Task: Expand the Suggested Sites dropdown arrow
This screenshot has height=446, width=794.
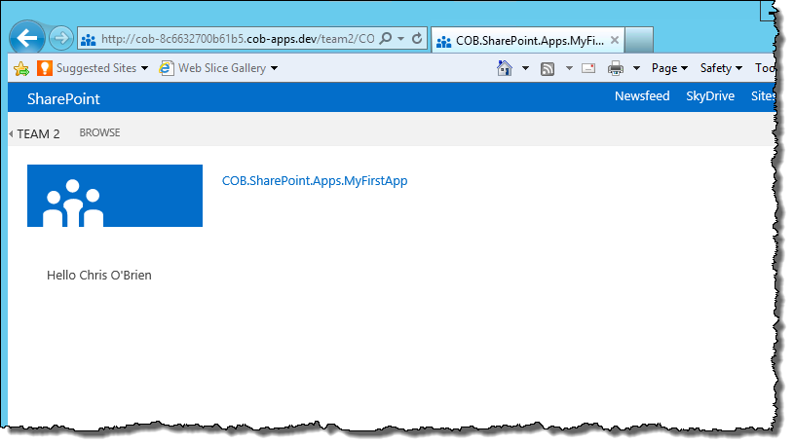Action: click(x=145, y=68)
